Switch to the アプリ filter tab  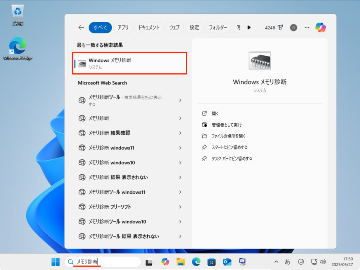click(123, 28)
